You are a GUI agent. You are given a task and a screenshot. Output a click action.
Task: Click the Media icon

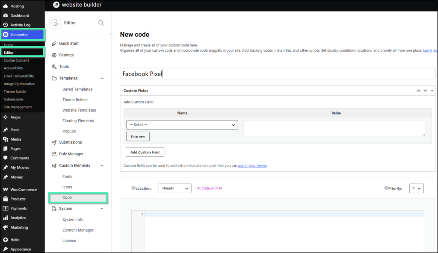pyautogui.click(x=5, y=139)
